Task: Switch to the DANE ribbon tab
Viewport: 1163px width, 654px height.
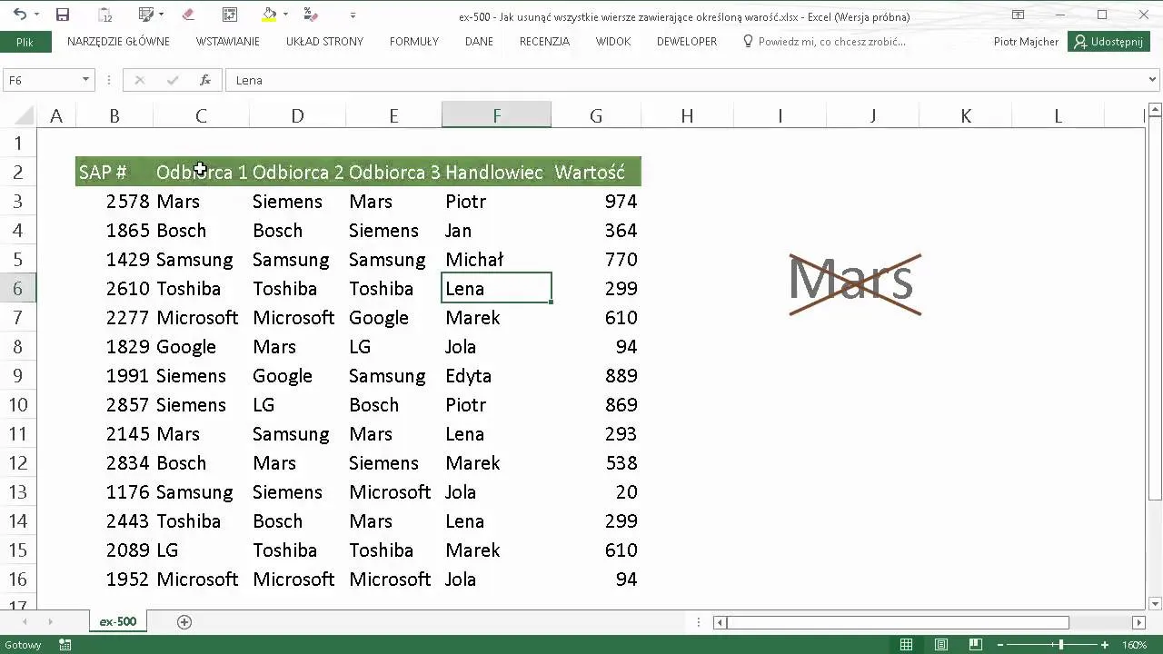Action: click(x=479, y=42)
